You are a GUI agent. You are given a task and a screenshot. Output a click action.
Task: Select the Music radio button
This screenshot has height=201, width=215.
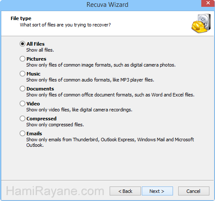pos(22,74)
